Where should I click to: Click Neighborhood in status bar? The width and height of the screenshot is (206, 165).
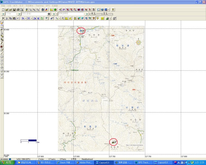pos(87,159)
